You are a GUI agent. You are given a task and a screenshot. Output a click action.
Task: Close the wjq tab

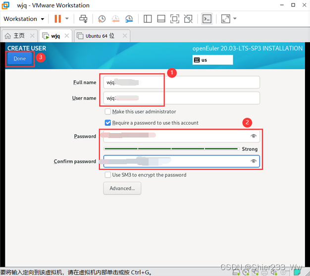point(67,36)
